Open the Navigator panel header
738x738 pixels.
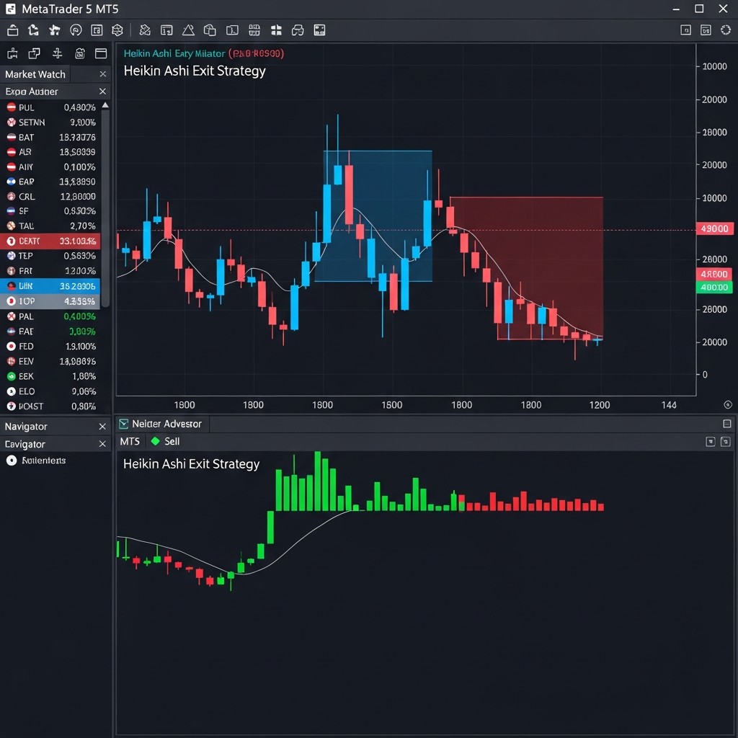pyautogui.click(x=29, y=426)
